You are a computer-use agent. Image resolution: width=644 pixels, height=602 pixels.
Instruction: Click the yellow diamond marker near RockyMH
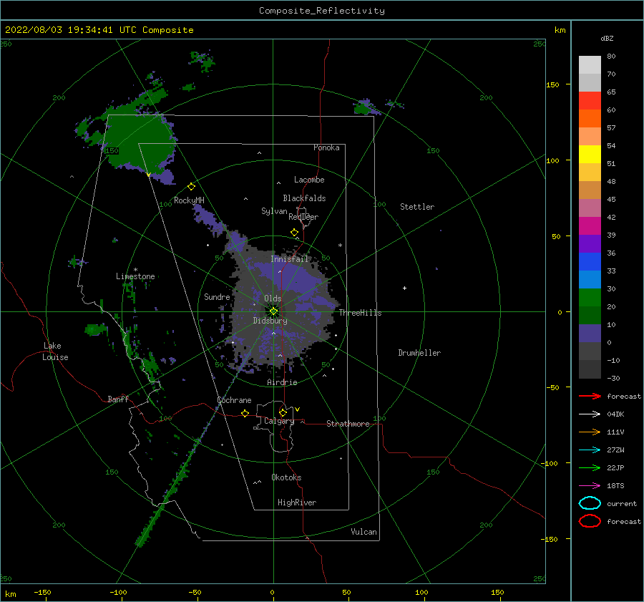pos(191,187)
